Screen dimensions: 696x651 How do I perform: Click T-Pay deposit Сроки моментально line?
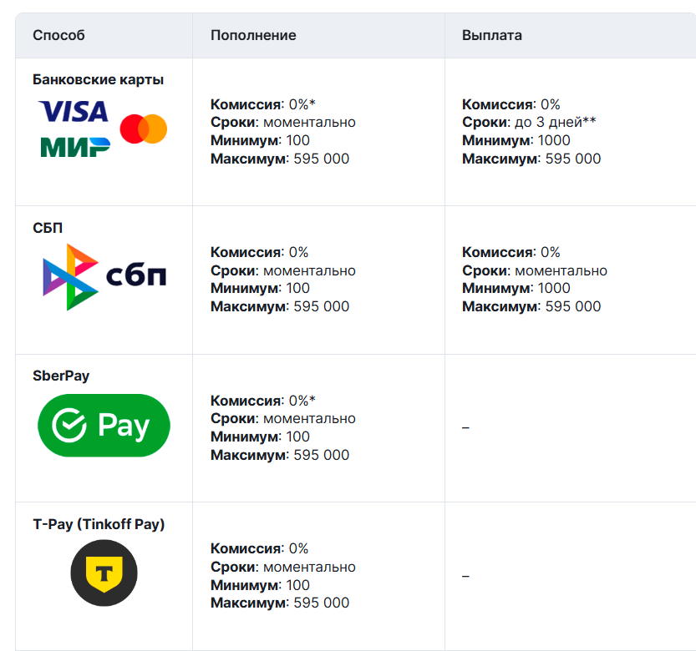point(282,567)
